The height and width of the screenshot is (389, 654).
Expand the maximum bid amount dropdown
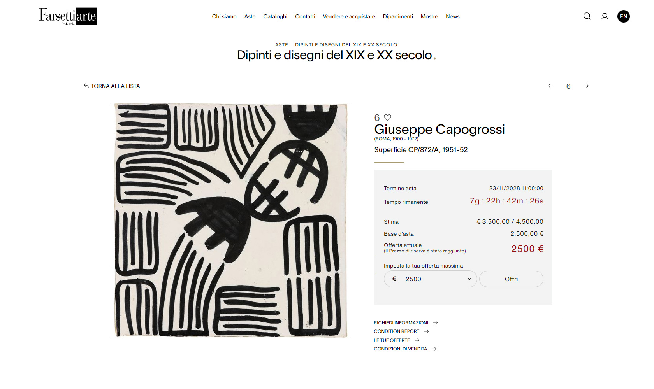pos(430,279)
